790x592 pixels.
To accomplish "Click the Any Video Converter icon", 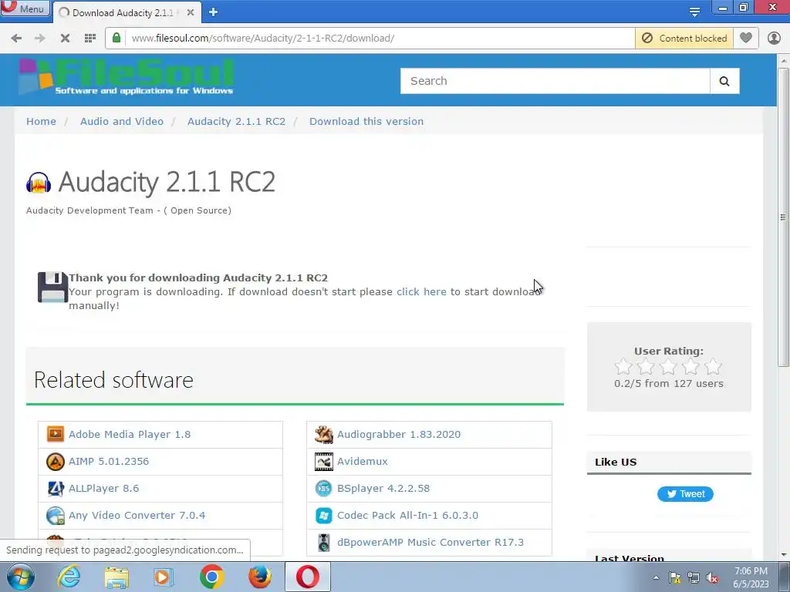I will click(x=56, y=516).
